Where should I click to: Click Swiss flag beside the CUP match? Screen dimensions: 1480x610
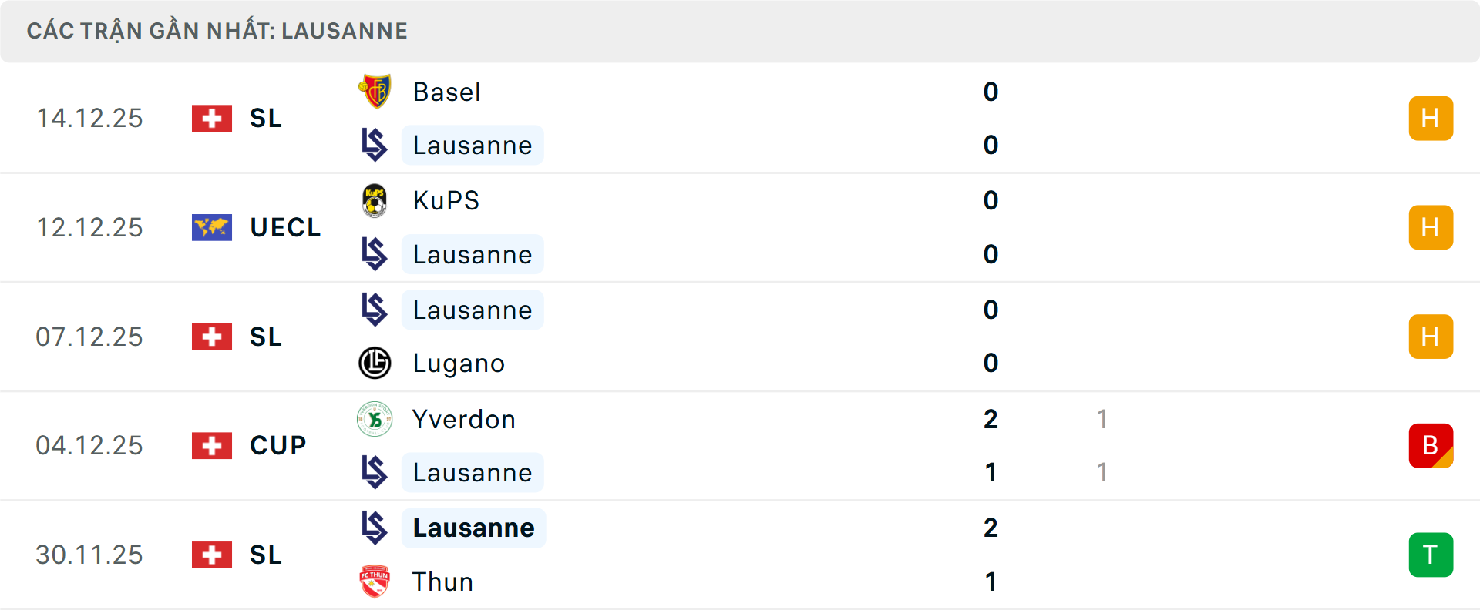click(x=212, y=445)
